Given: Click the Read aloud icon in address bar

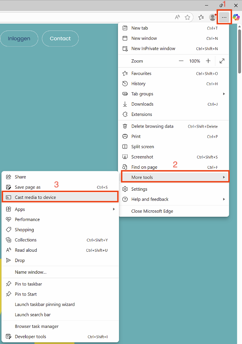Looking at the screenshot, I should [177, 17].
